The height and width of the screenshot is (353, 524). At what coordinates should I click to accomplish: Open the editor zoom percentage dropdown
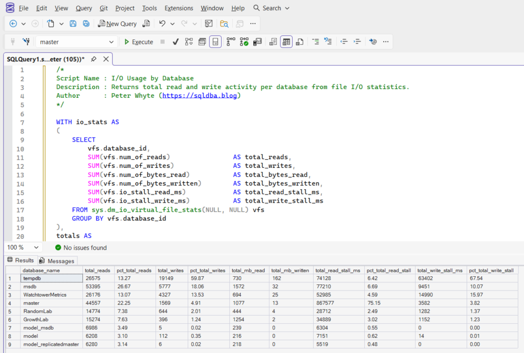(x=23, y=247)
